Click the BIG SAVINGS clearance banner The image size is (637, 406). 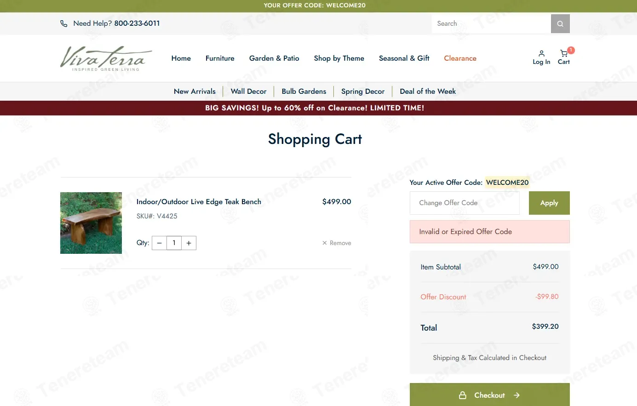[x=315, y=108]
